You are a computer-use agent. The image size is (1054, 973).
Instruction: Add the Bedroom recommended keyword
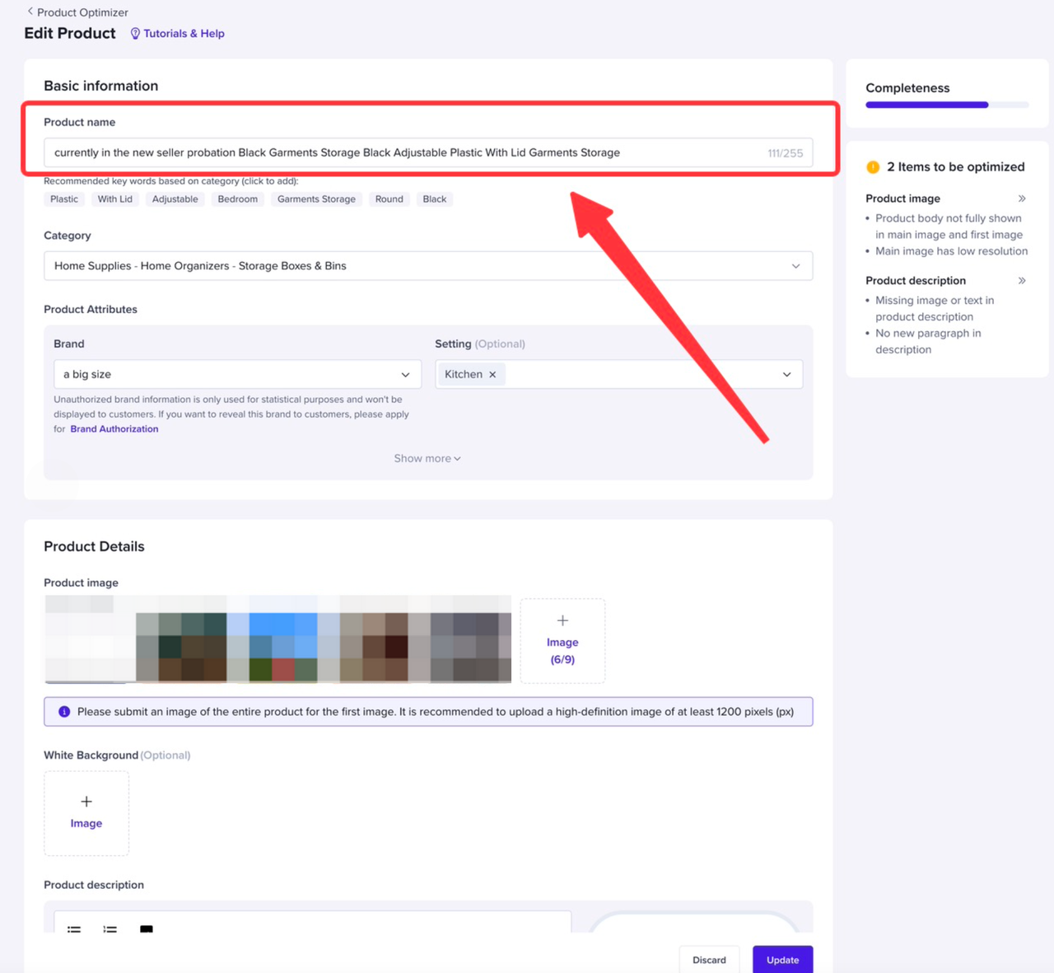pyautogui.click(x=238, y=199)
